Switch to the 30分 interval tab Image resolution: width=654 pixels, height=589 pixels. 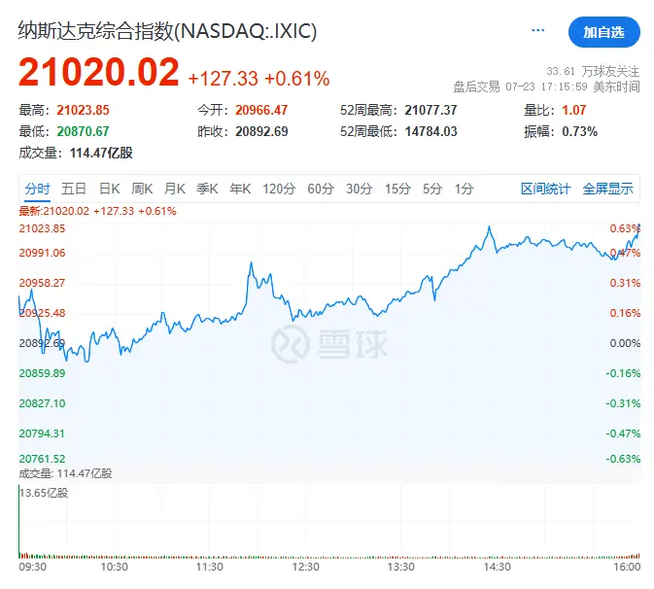360,189
